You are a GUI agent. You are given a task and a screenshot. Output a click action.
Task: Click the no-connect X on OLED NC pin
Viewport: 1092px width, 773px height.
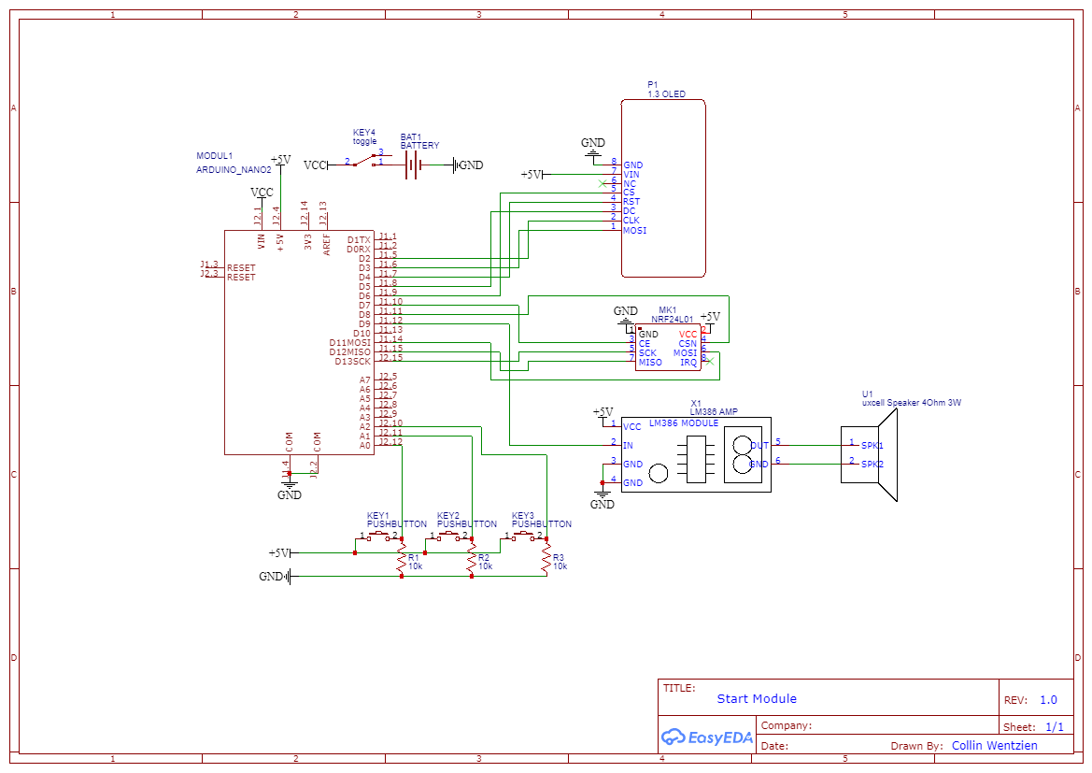603,184
